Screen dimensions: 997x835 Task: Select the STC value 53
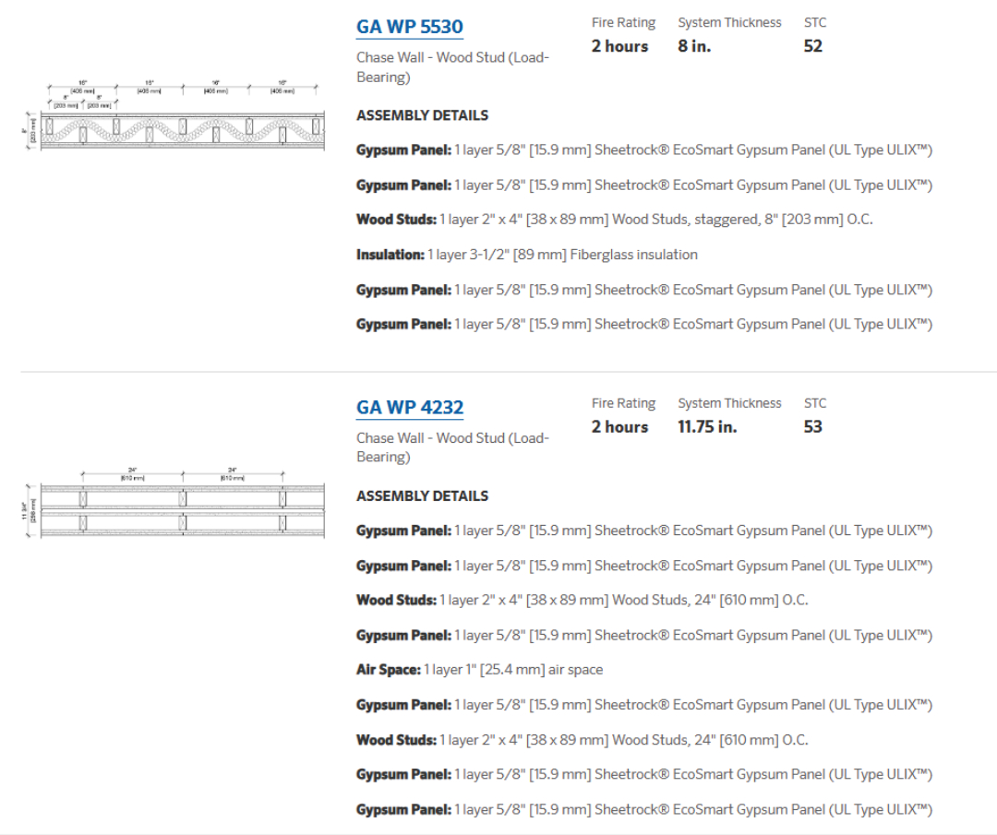click(x=812, y=427)
